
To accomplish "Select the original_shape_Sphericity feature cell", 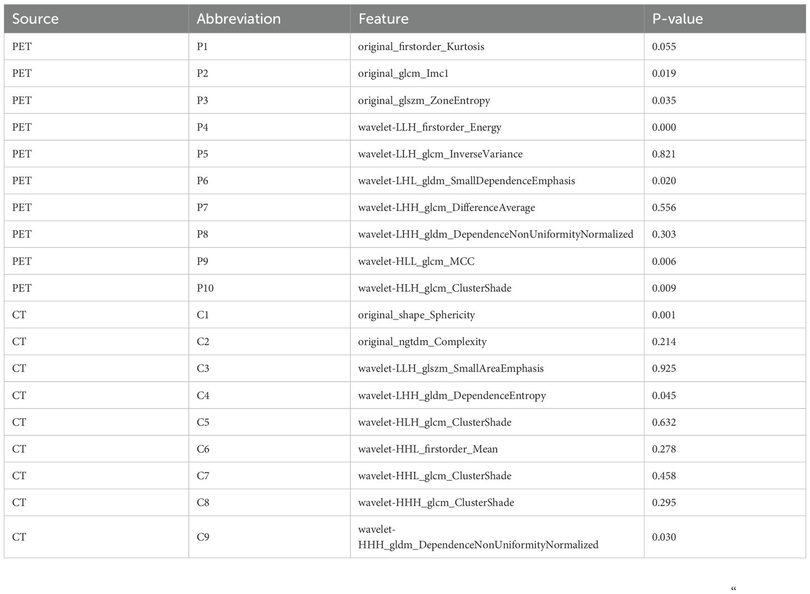I will click(416, 315).
